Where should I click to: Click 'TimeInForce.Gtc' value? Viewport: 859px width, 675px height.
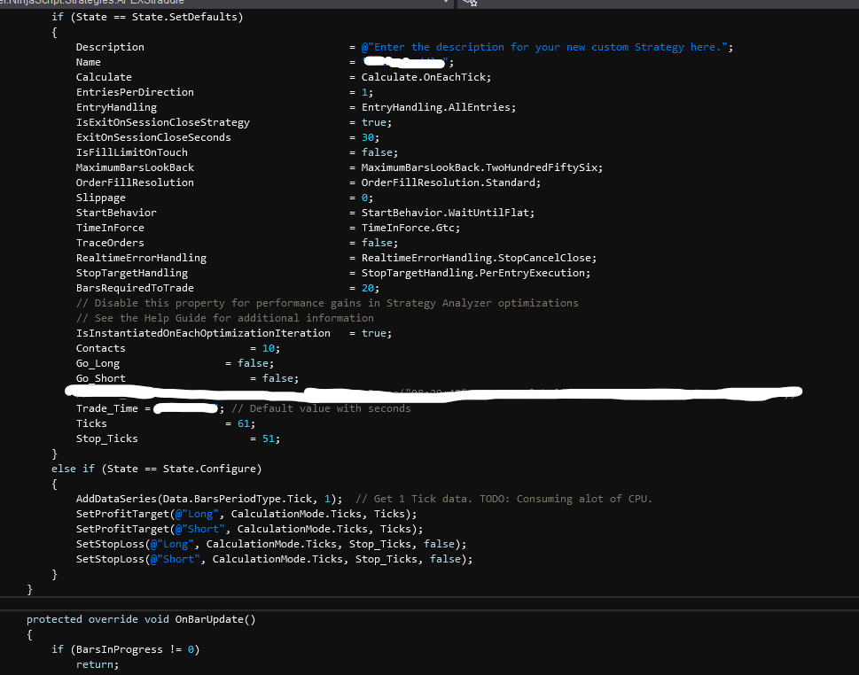tap(408, 228)
